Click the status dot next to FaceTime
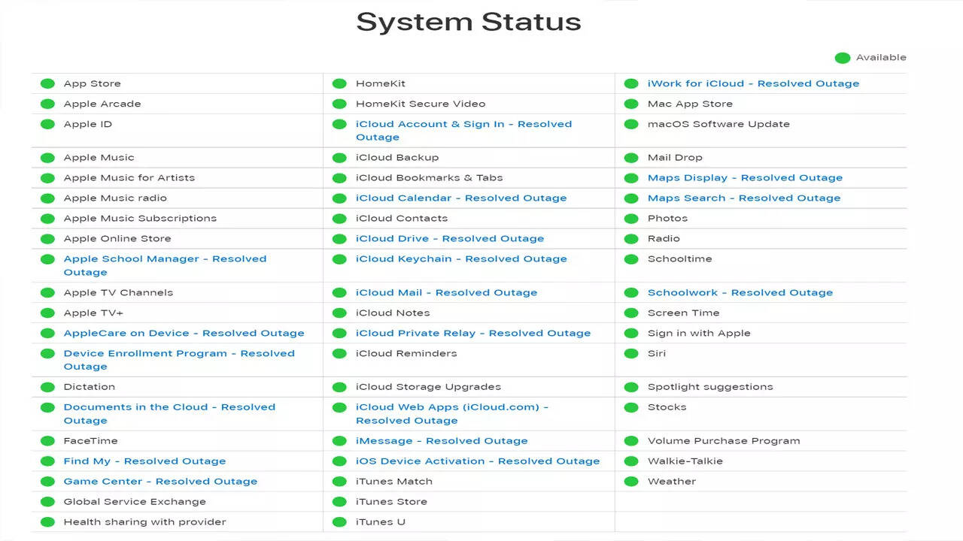Image resolution: width=963 pixels, height=541 pixels. point(47,441)
